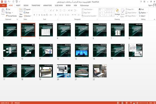156x104 pixels.
Task: Toggle Text Shadow formatting
Action: click(x=42, y=15)
